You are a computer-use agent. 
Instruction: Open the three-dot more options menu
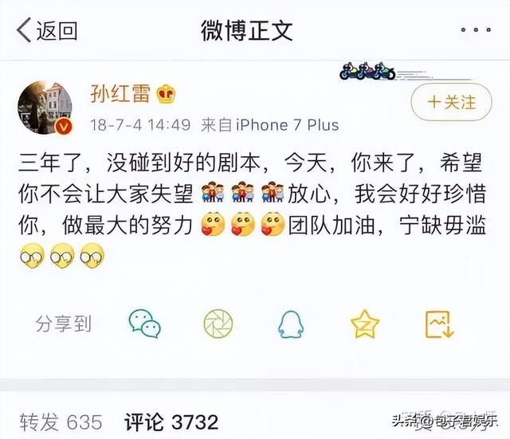[x=476, y=29]
